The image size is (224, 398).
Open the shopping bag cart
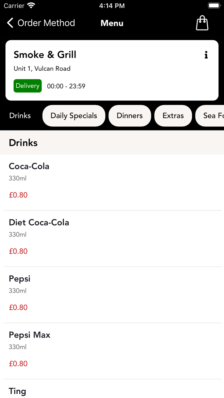[202, 23]
